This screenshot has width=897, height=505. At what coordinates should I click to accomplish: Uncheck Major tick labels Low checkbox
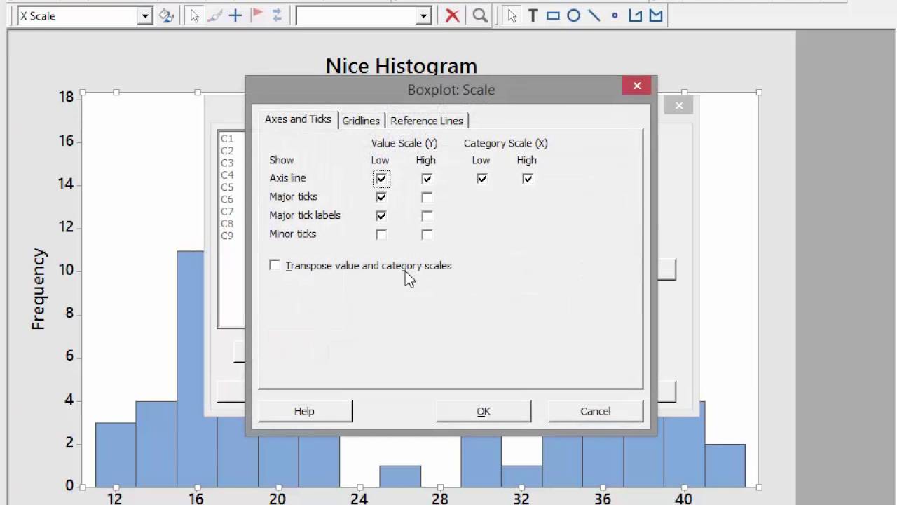click(381, 216)
